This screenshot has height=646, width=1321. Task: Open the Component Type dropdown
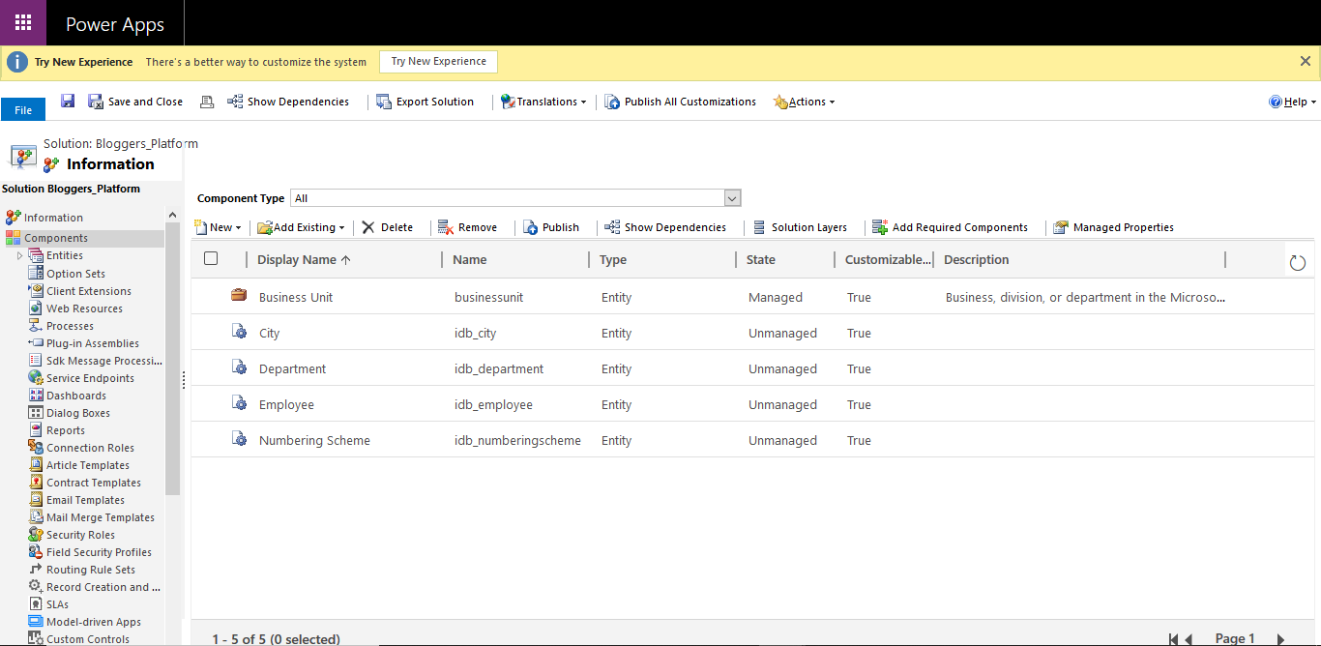[731, 197]
